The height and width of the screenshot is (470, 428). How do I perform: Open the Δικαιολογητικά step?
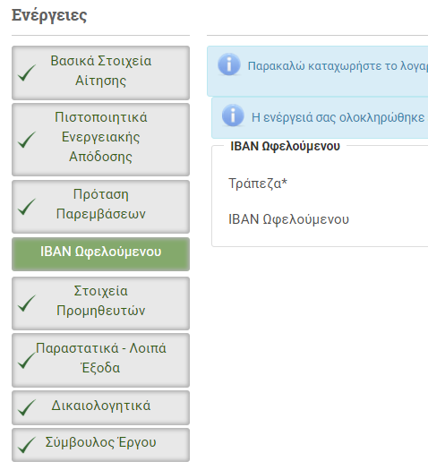(x=100, y=407)
